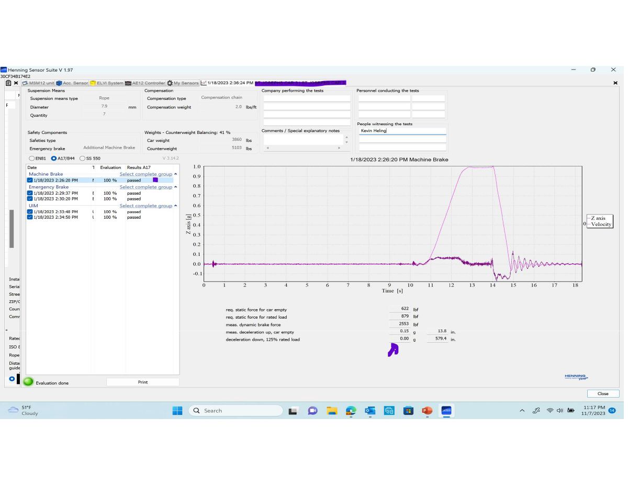Screen dimensions: 628x485
Task: Click the clipboard icon in the tab bar
Action: pyautogui.click(x=8, y=83)
